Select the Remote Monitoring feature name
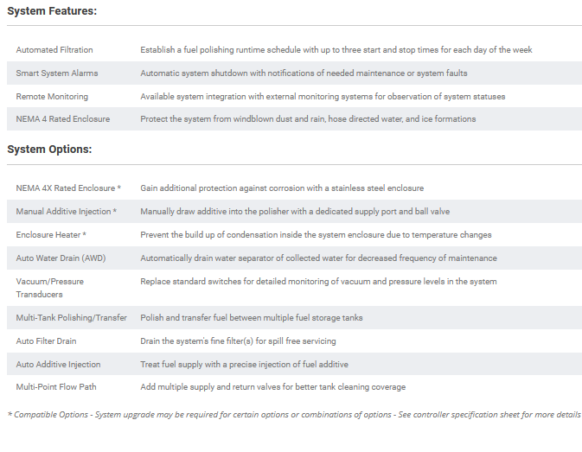The image size is (582, 452). point(52,96)
